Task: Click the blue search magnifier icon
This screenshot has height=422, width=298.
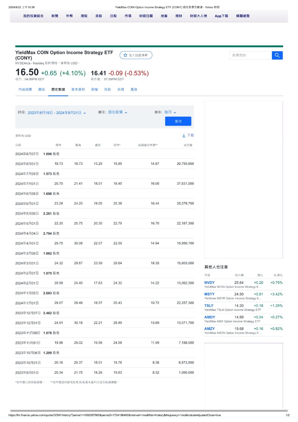Action: click(x=277, y=55)
